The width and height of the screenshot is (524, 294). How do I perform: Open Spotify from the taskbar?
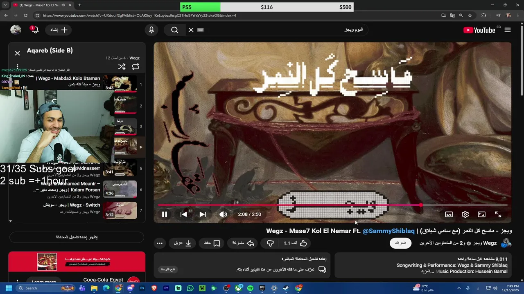250,288
